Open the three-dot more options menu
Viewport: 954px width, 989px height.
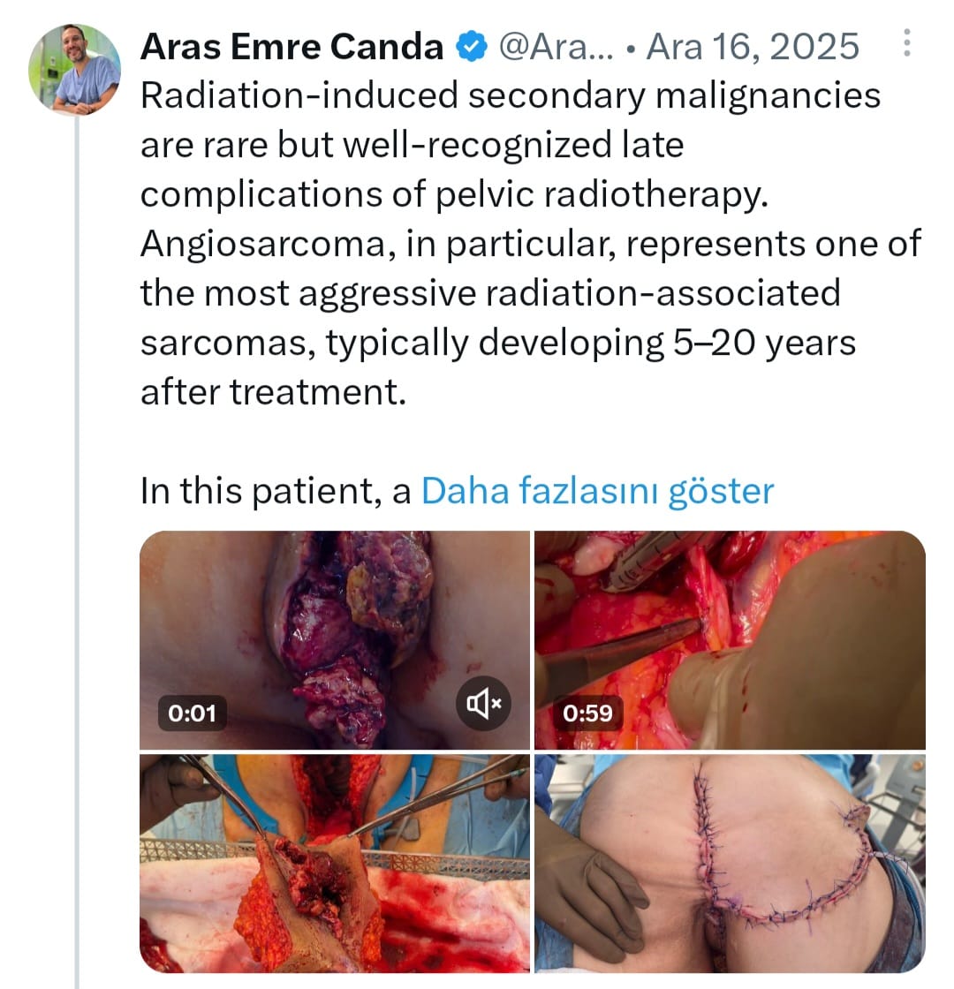tap(906, 43)
